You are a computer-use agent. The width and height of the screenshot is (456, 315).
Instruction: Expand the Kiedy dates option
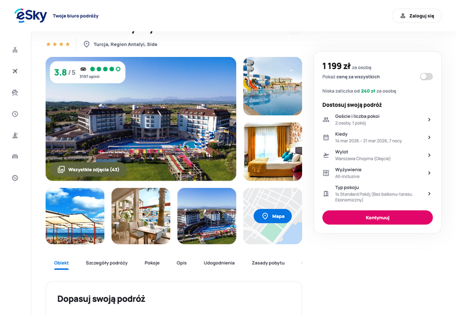coord(377,137)
